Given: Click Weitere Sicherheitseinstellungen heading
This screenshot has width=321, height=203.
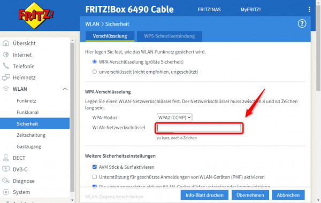Looking at the screenshot, I should [x=120, y=156].
